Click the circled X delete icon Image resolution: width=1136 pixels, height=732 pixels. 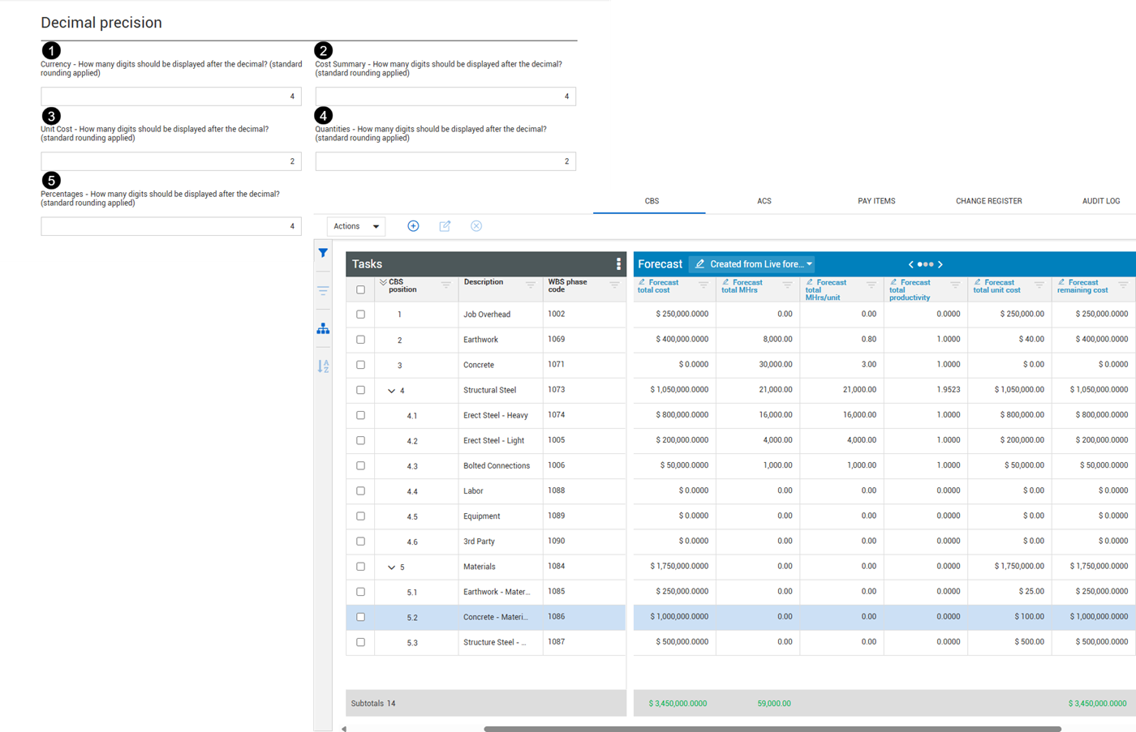tap(476, 226)
